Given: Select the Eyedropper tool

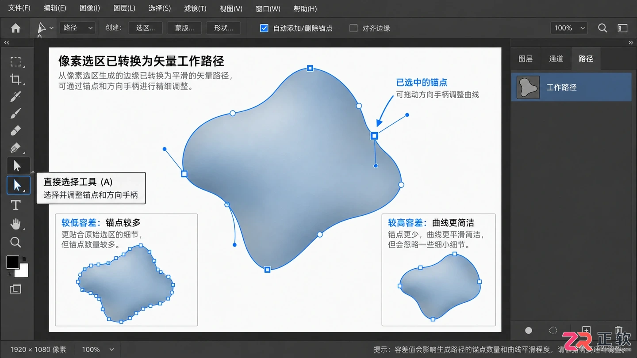Looking at the screenshot, I should pos(15,96).
